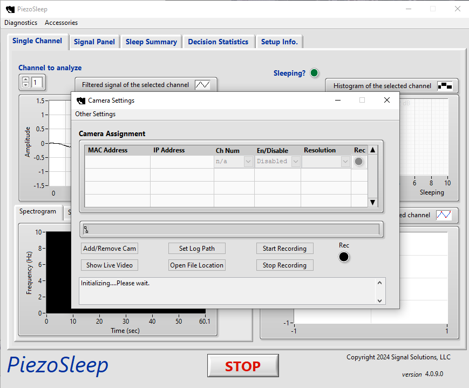Screen dimensions: 469x388
Task: Close the Camera Settings window
Action: pos(387,101)
